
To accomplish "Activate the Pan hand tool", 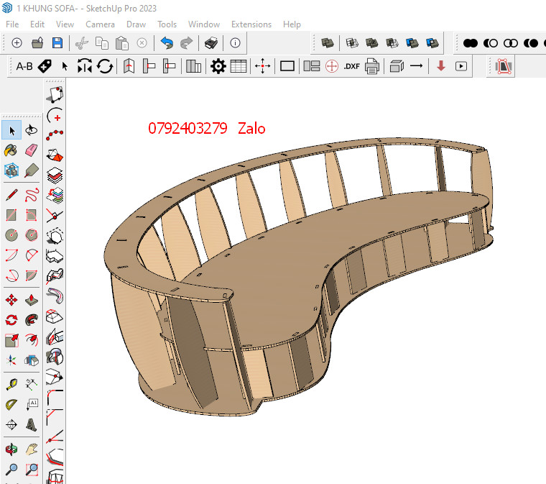I will 31,449.
